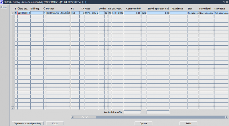
Task: Click the application logo icon in title bar
Action: click(2, 2)
